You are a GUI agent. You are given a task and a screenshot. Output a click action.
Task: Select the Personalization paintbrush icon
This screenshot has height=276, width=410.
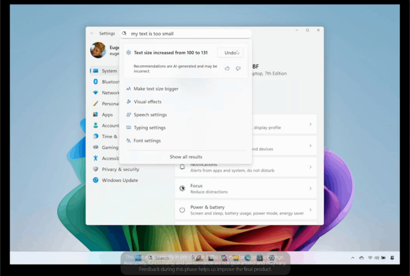(96, 104)
